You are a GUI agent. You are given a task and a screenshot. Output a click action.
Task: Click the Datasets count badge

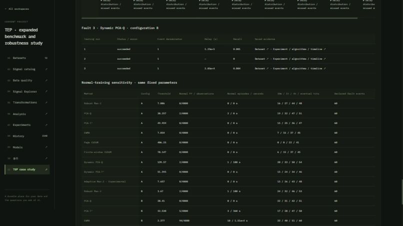(46, 58)
